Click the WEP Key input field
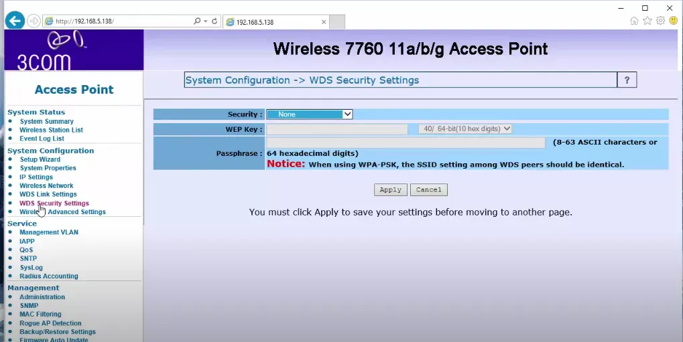The image size is (683, 342). (337, 129)
